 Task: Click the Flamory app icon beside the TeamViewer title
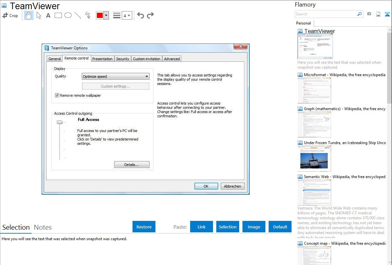pos(4,6)
